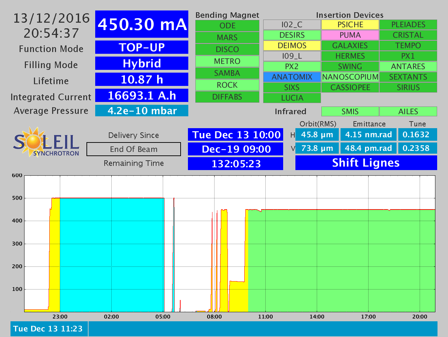Click the 45.8 µm horizontal orbit value

click(317, 134)
